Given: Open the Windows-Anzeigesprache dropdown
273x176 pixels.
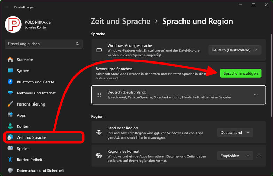Looking at the screenshot, I should coord(234,50).
